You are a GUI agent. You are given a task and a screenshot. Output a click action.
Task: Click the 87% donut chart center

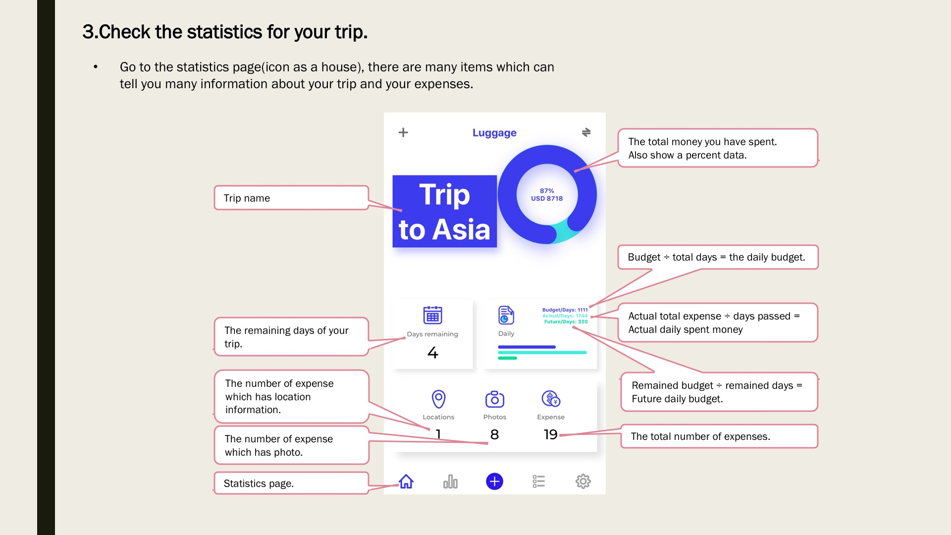(547, 195)
